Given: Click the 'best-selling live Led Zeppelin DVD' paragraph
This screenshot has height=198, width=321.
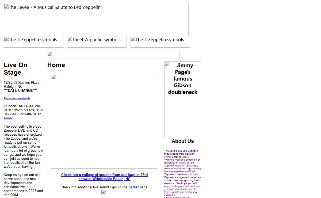Looking at the screenshot, I should 23,147.
